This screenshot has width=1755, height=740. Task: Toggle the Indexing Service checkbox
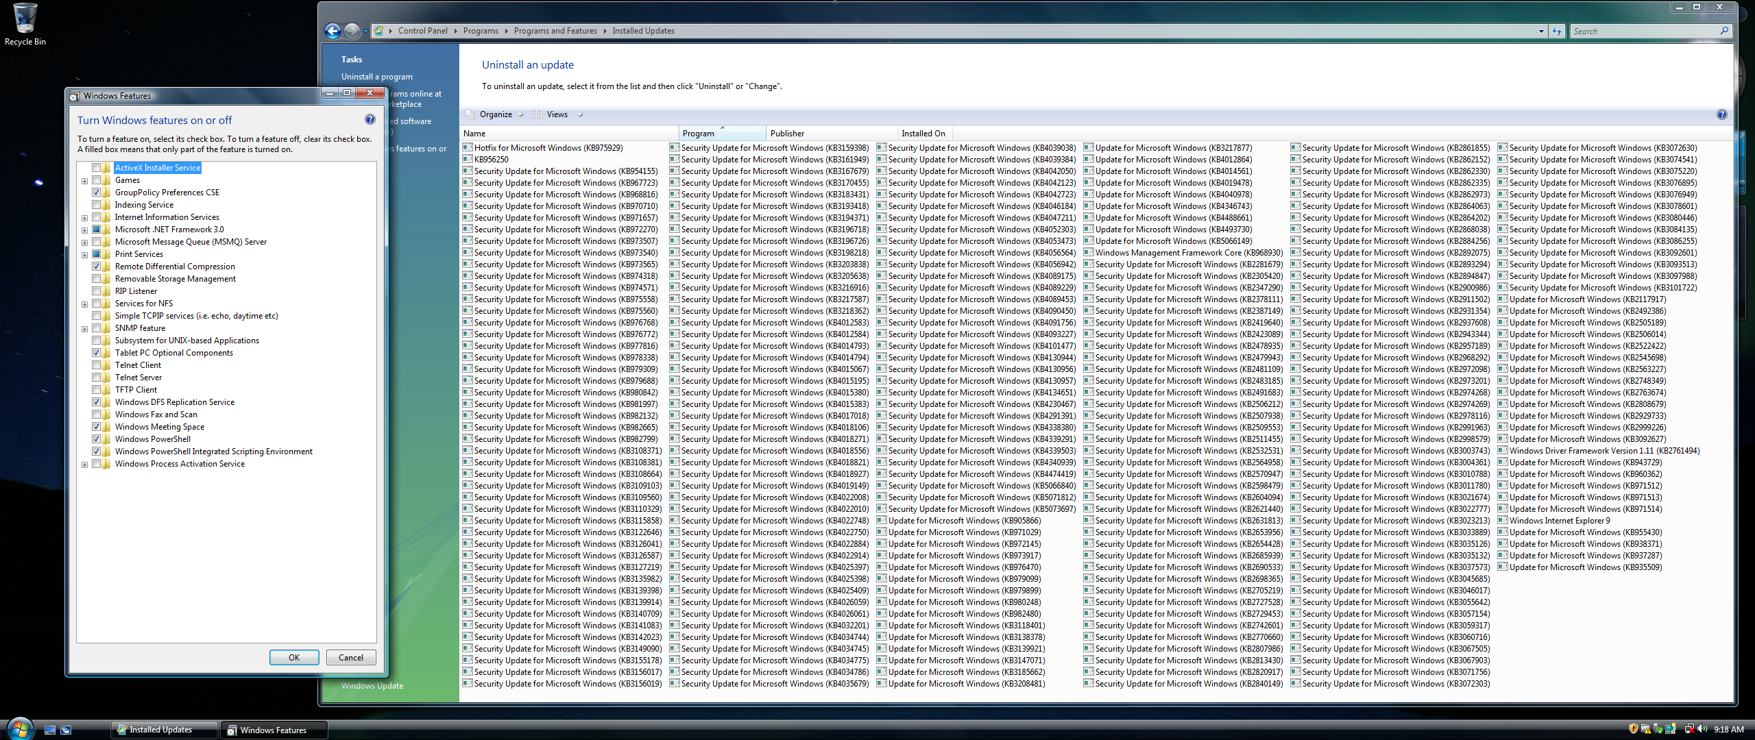click(x=97, y=205)
